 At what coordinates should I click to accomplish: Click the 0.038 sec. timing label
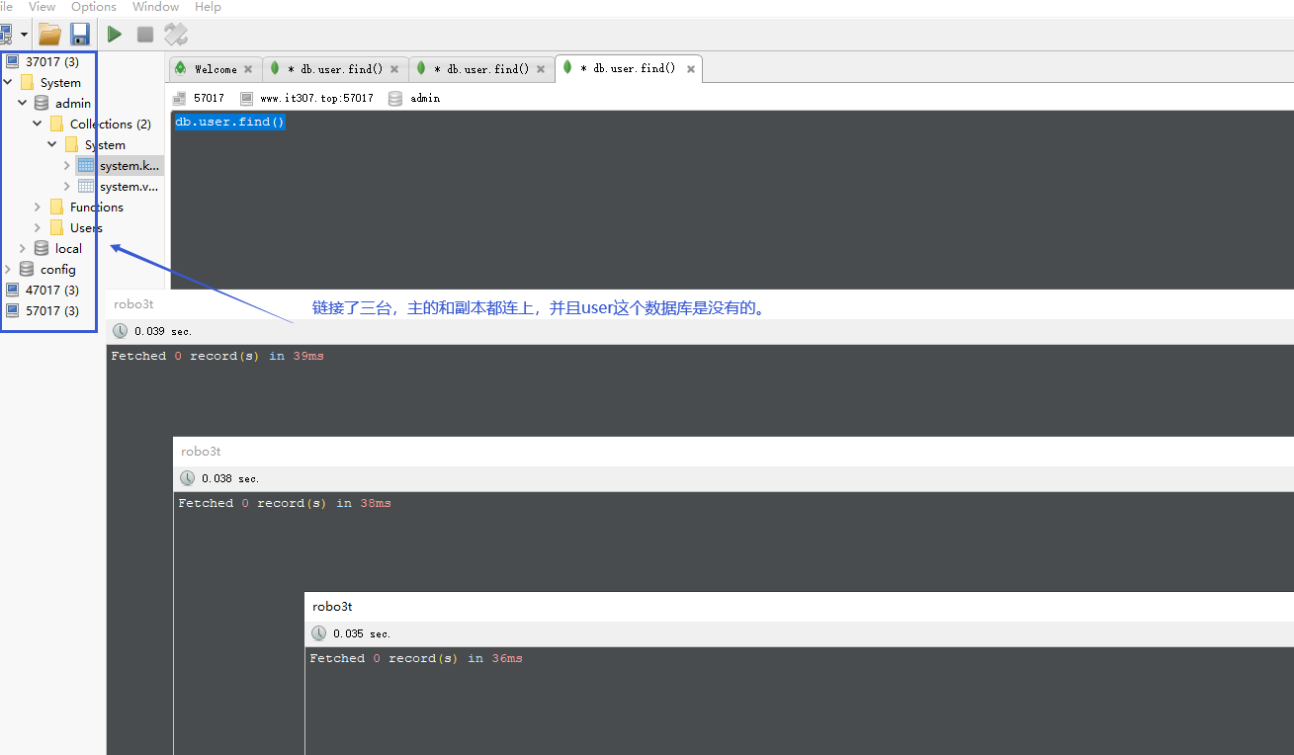[230, 479]
